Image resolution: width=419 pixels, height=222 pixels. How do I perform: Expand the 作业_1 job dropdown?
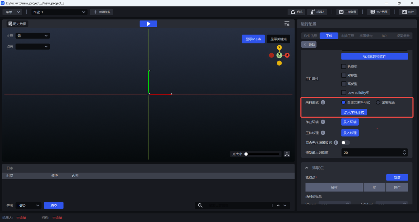[x=59, y=12]
